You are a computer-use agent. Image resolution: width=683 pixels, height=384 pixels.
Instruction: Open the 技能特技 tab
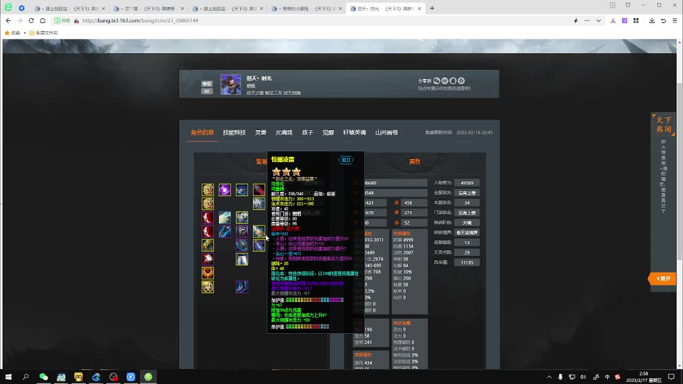click(x=234, y=132)
